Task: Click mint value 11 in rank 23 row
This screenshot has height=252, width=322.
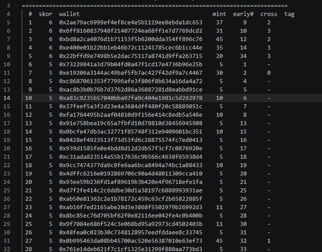Action: pyautogui.click(x=219, y=207)
